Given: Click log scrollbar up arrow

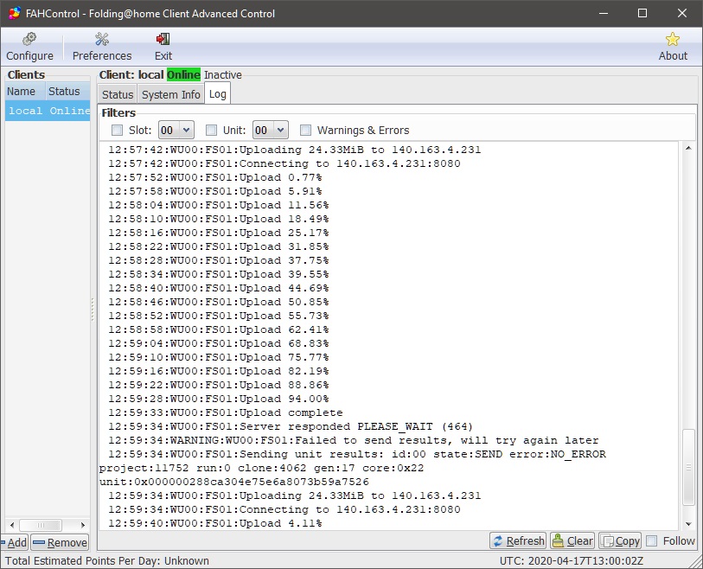Looking at the screenshot, I should tap(688, 148).
